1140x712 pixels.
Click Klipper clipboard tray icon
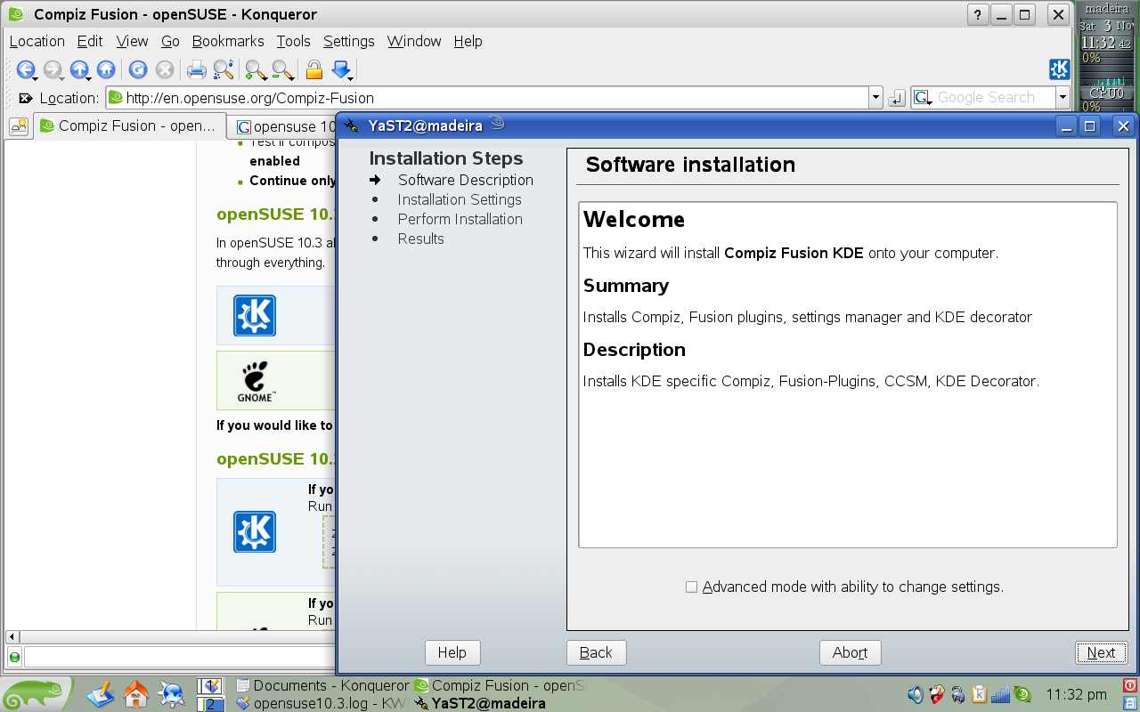979,694
